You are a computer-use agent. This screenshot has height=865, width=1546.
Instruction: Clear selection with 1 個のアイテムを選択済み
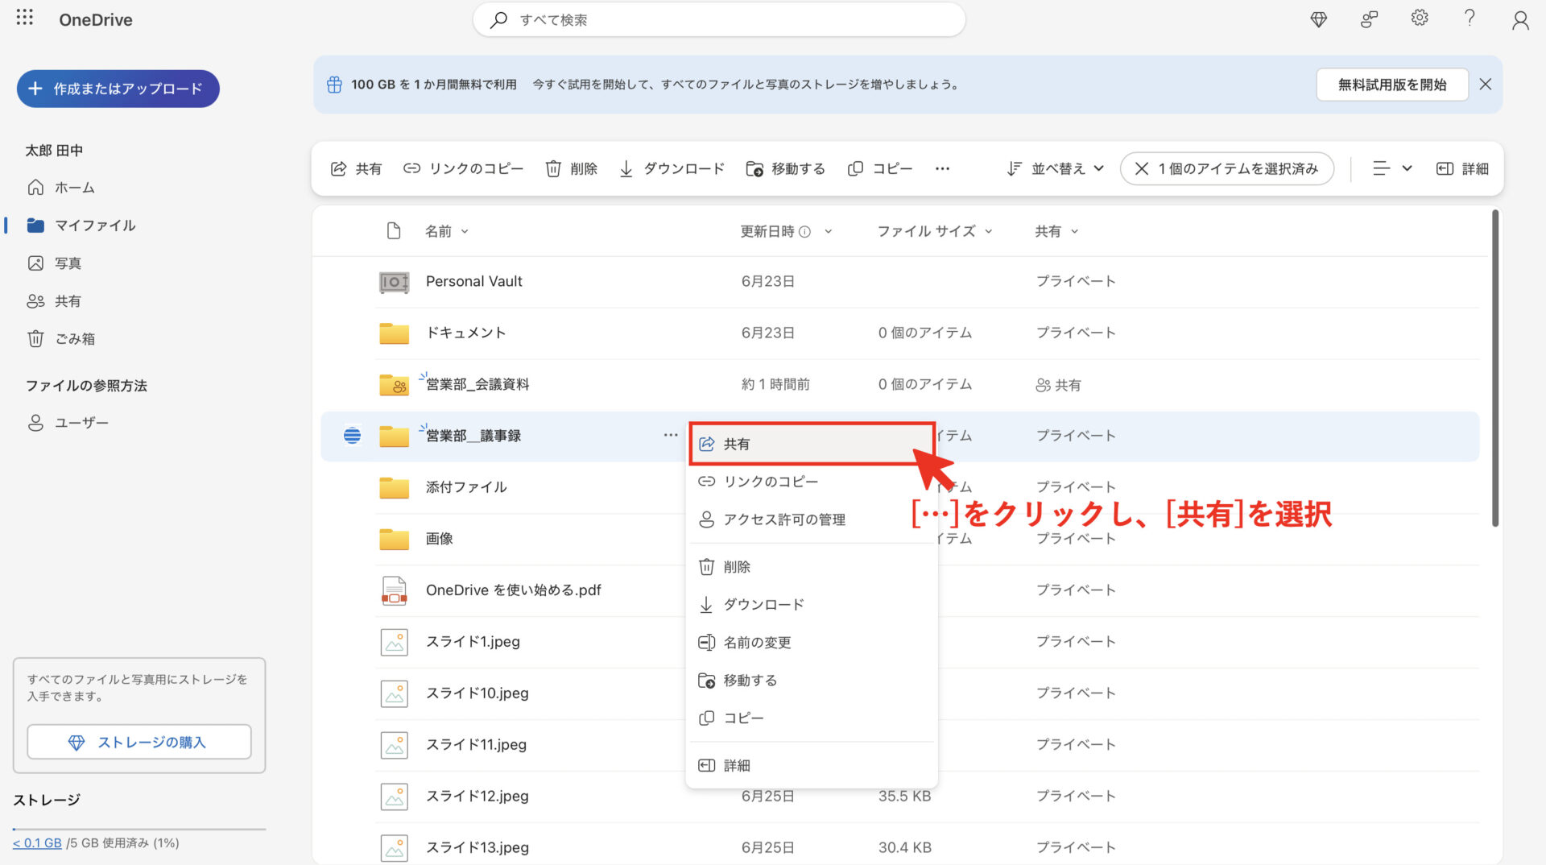(1227, 168)
